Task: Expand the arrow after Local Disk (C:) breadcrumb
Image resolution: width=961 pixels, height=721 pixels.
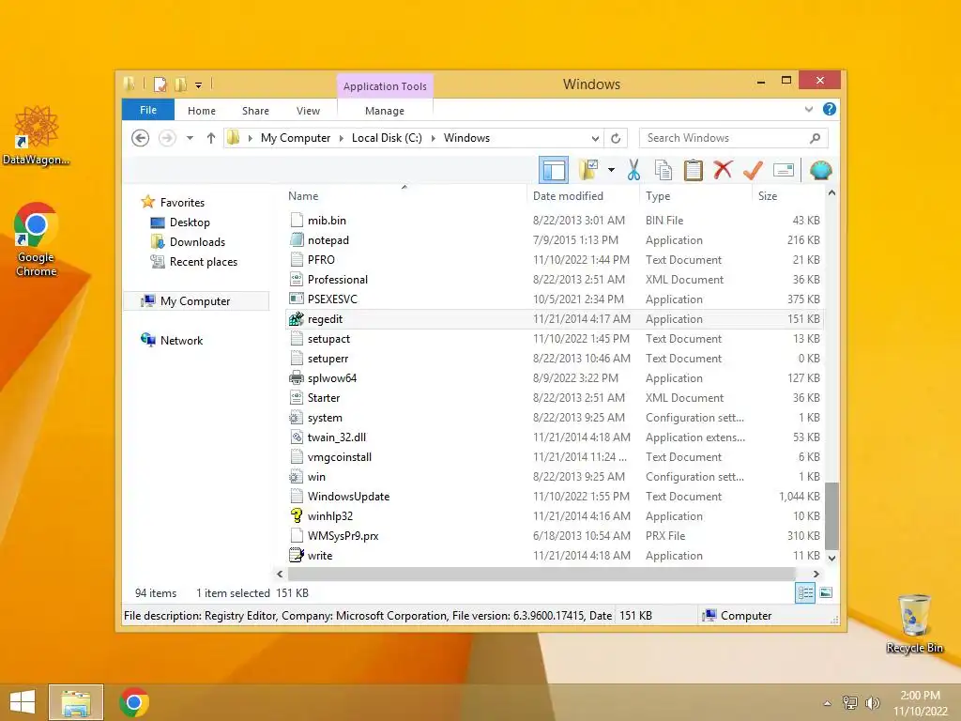Action: [434, 138]
